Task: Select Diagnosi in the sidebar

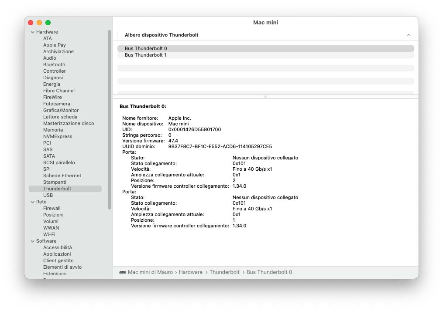Action: pyautogui.click(x=53, y=78)
